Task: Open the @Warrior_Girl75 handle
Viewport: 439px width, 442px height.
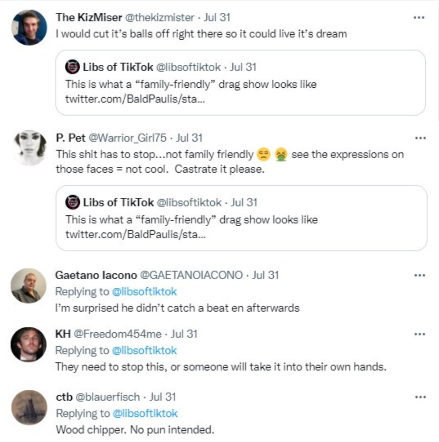Action: pos(127,138)
